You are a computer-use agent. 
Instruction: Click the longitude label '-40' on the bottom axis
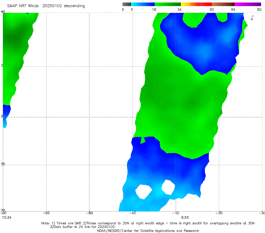(x=175, y=213)
